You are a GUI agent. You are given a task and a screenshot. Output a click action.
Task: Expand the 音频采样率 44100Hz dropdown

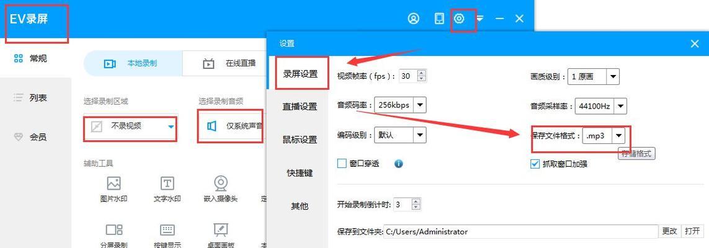620,106
